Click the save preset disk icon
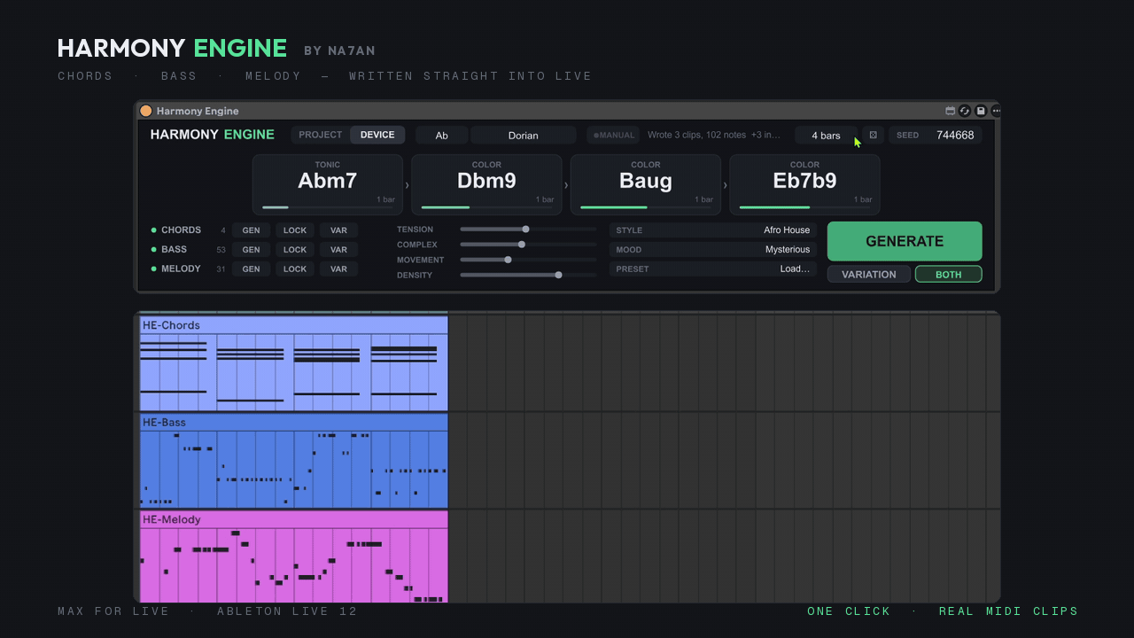1134x638 pixels. (x=981, y=111)
